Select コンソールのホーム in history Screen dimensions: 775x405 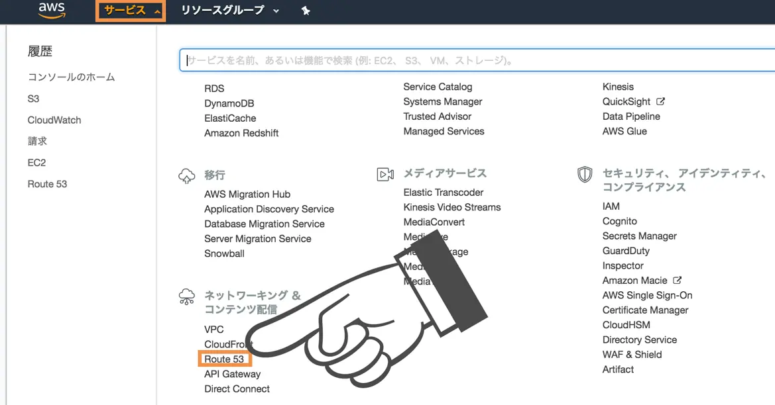[71, 77]
